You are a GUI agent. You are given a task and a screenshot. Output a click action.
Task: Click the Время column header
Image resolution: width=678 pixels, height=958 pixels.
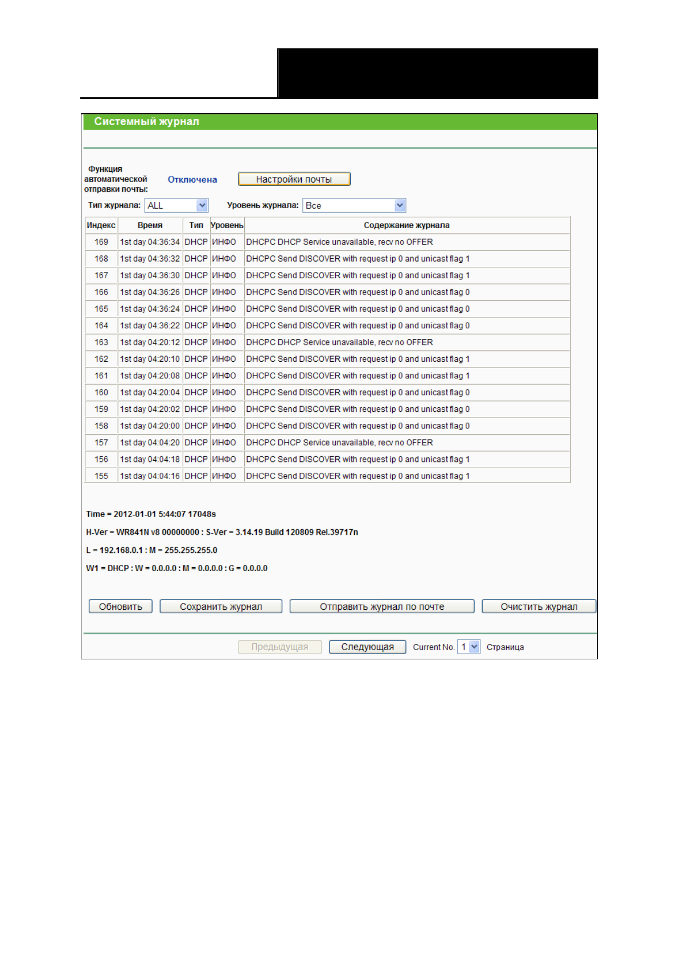[150, 225]
